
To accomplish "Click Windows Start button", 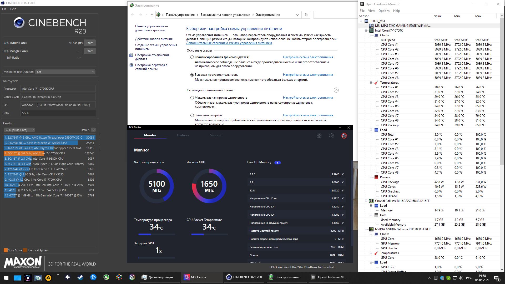I will click(x=6, y=277).
